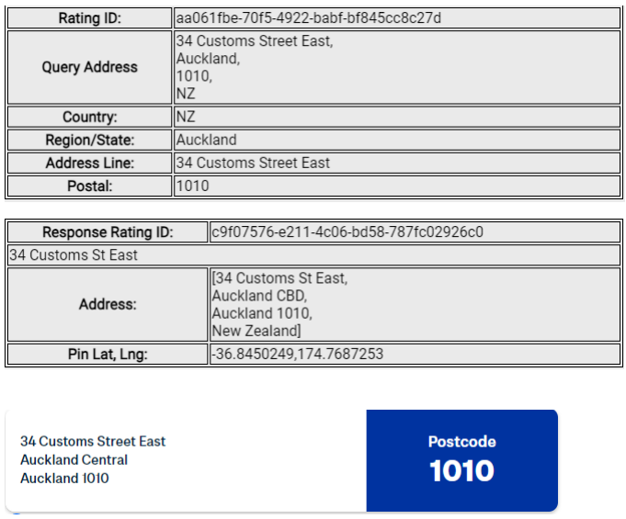Select the Rating ID label cell
This screenshot has height=519, width=626.
click(x=89, y=18)
